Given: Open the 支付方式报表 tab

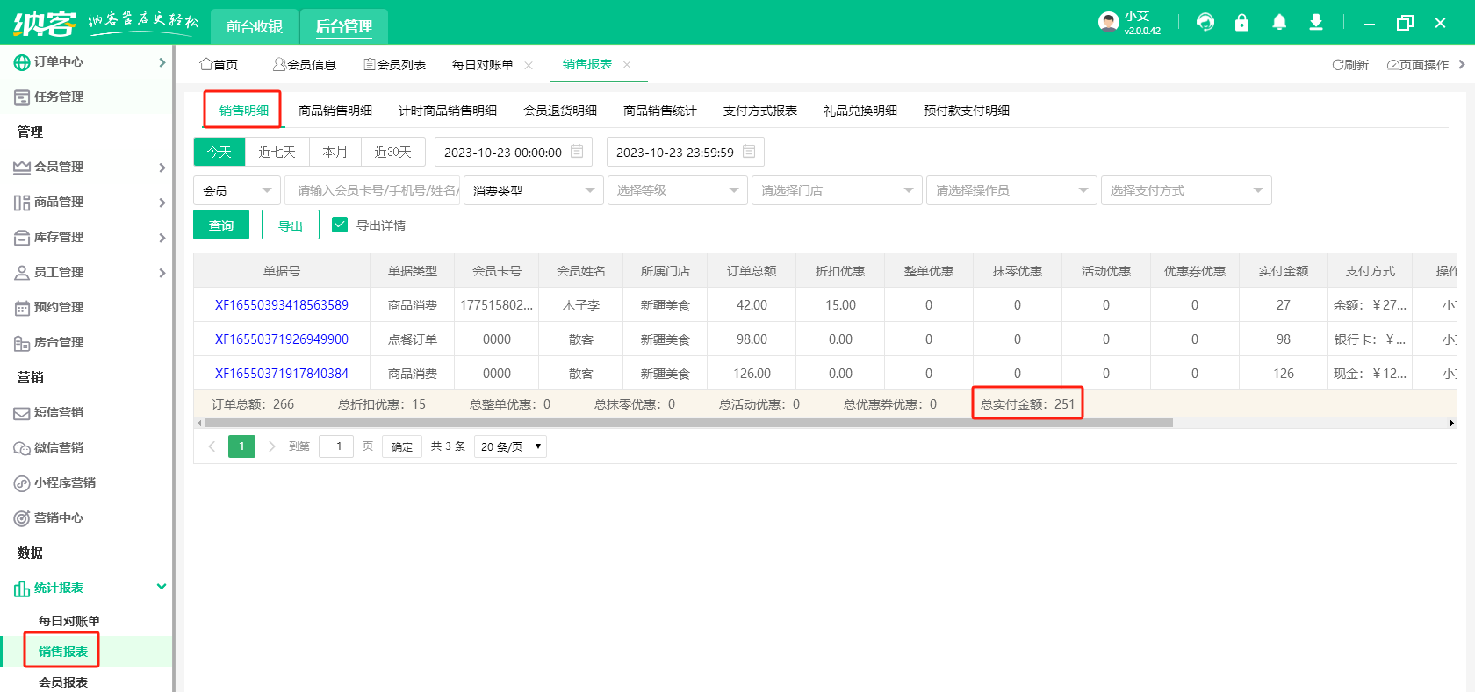Looking at the screenshot, I should coord(760,111).
